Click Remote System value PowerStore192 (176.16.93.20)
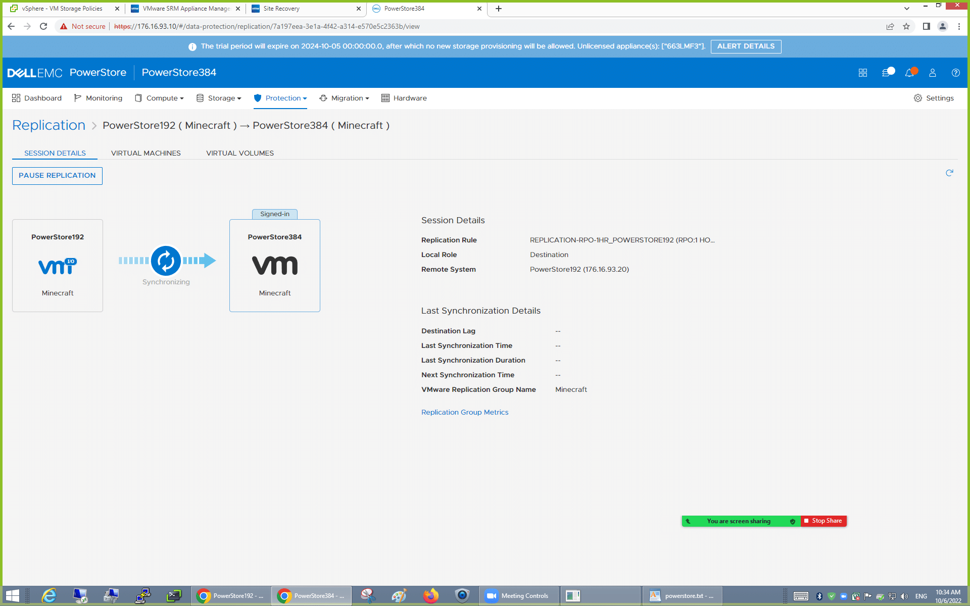 pyautogui.click(x=579, y=269)
